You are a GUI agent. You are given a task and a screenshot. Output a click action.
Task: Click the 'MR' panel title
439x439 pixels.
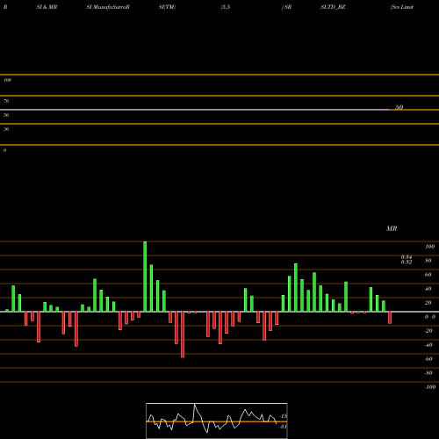pyautogui.click(x=392, y=228)
